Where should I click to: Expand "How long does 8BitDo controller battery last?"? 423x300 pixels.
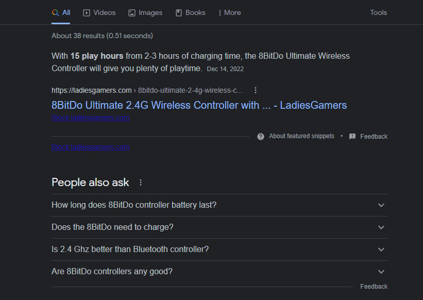pyautogui.click(x=219, y=205)
